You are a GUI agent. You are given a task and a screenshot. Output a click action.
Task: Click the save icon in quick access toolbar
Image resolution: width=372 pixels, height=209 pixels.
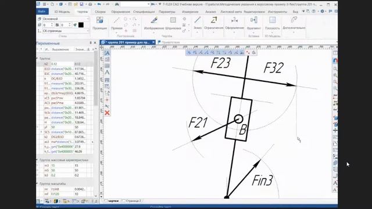coord(81,4)
